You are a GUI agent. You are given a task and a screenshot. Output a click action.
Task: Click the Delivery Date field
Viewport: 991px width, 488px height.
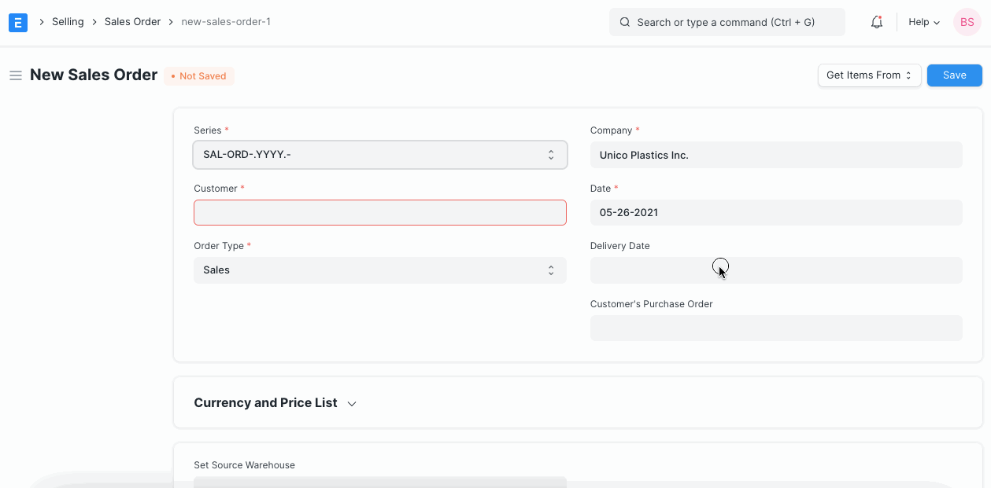click(776, 270)
